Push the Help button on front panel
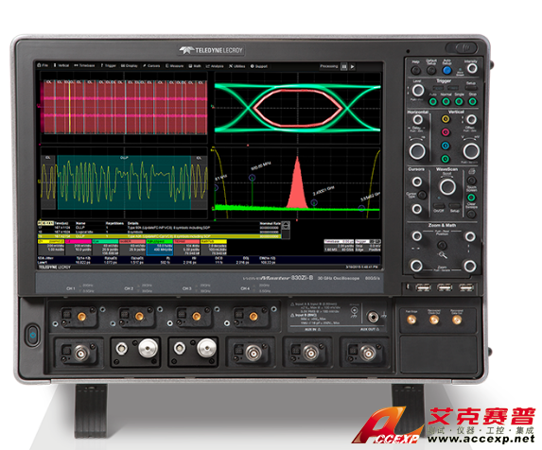542x450 pixels. click(416, 70)
